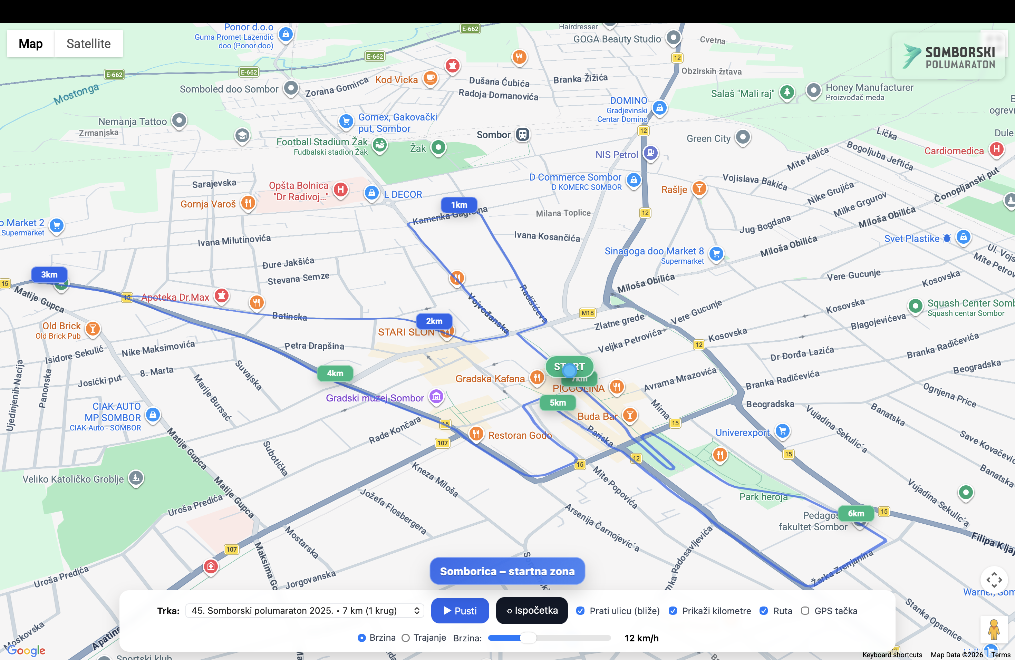Image resolution: width=1015 pixels, height=660 pixels.
Task: Enable the GPS tačka checkbox
Action: (805, 611)
